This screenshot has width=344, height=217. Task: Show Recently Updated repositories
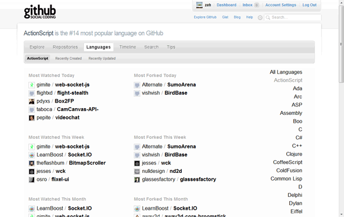(102, 59)
